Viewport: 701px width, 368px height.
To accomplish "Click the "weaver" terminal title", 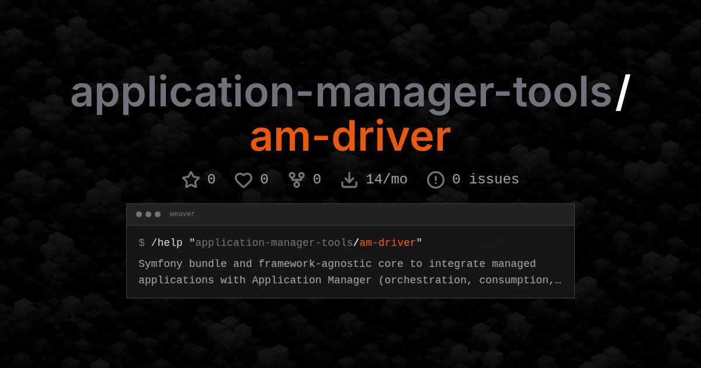I will pyautogui.click(x=182, y=214).
